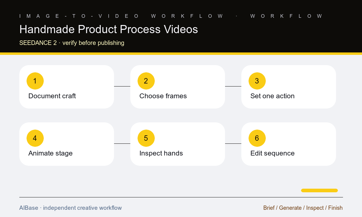Select the "Set one action" label
Screen dimensions: 362x217
click(x=272, y=96)
